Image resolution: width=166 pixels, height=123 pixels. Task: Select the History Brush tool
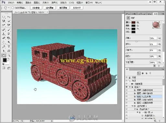[9, 34]
